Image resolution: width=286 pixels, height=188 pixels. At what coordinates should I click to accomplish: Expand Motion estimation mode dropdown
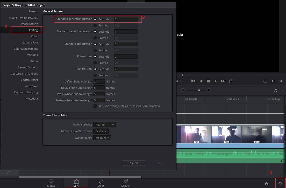pyautogui.click(x=101, y=131)
